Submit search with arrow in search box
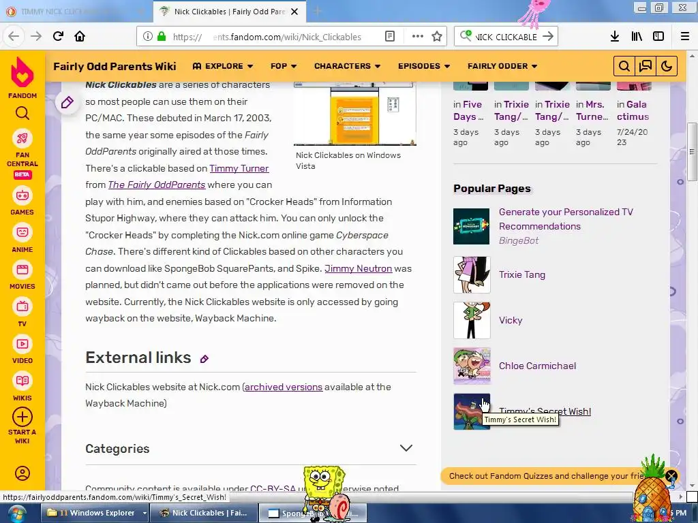Screen dimensions: 698x523 (548, 37)
